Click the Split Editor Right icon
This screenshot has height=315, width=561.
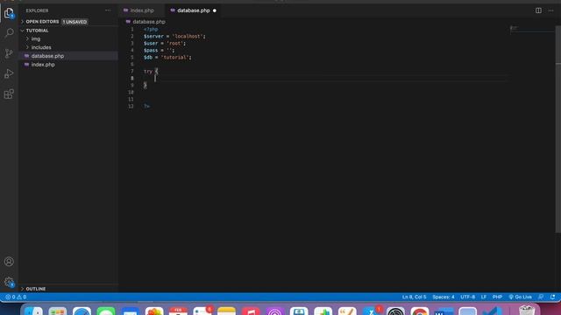point(538,10)
